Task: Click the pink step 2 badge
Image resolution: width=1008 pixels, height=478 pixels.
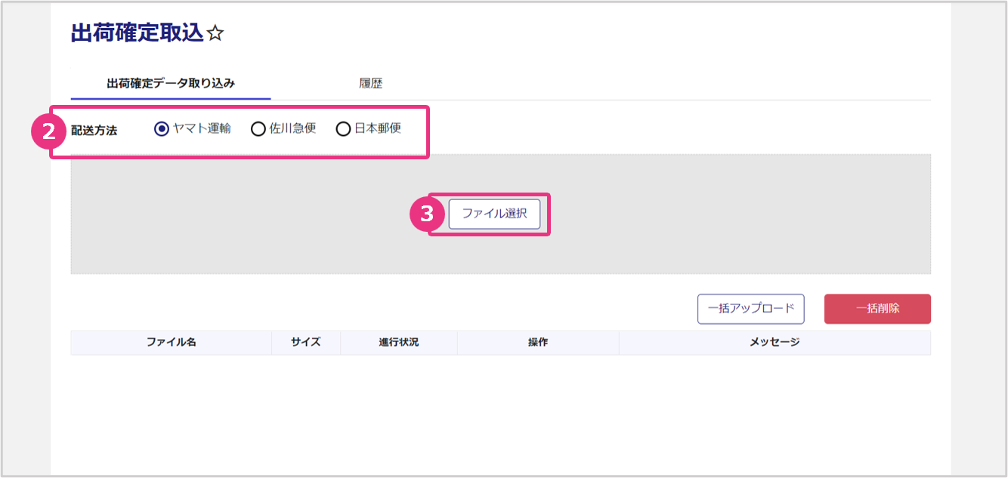Action: pyautogui.click(x=48, y=131)
